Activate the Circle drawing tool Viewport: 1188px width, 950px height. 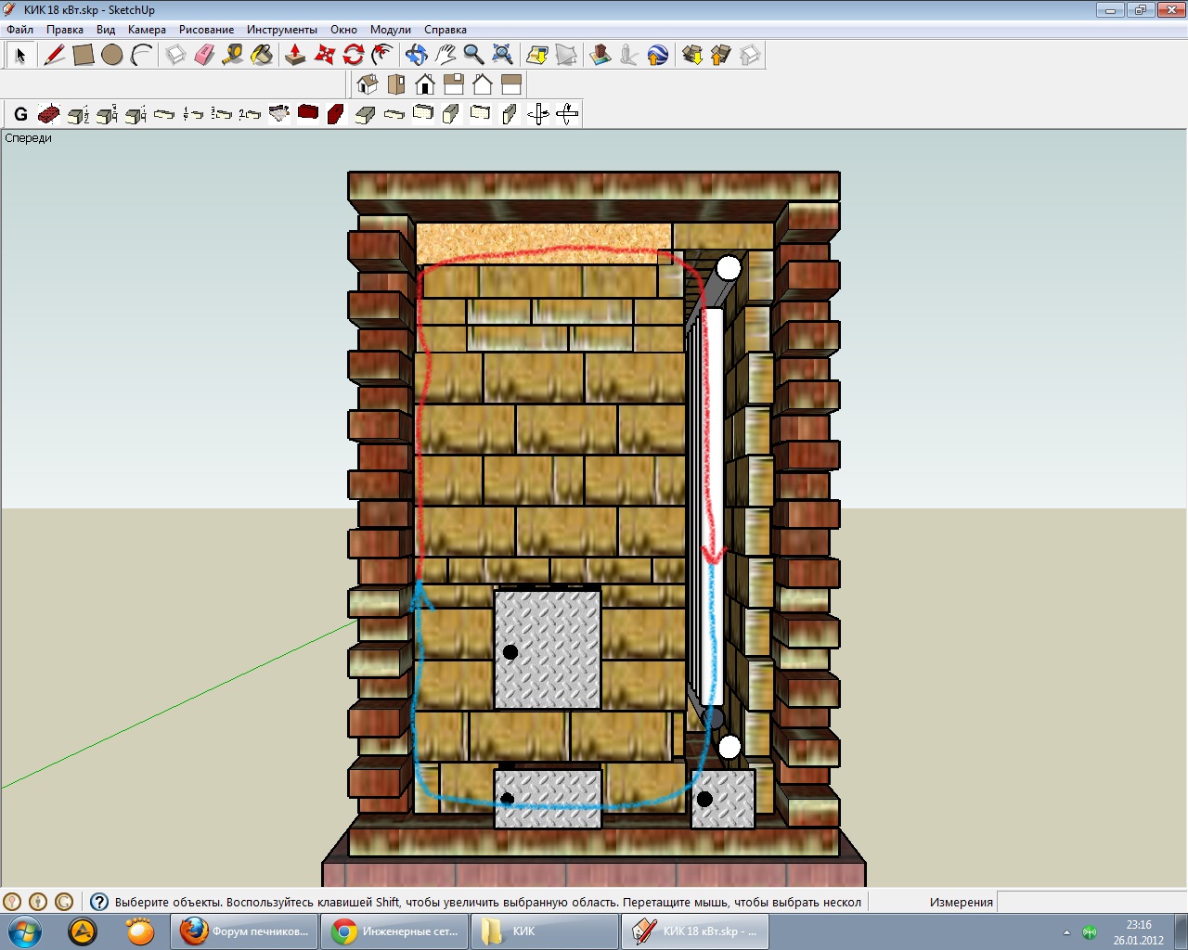[x=112, y=56]
